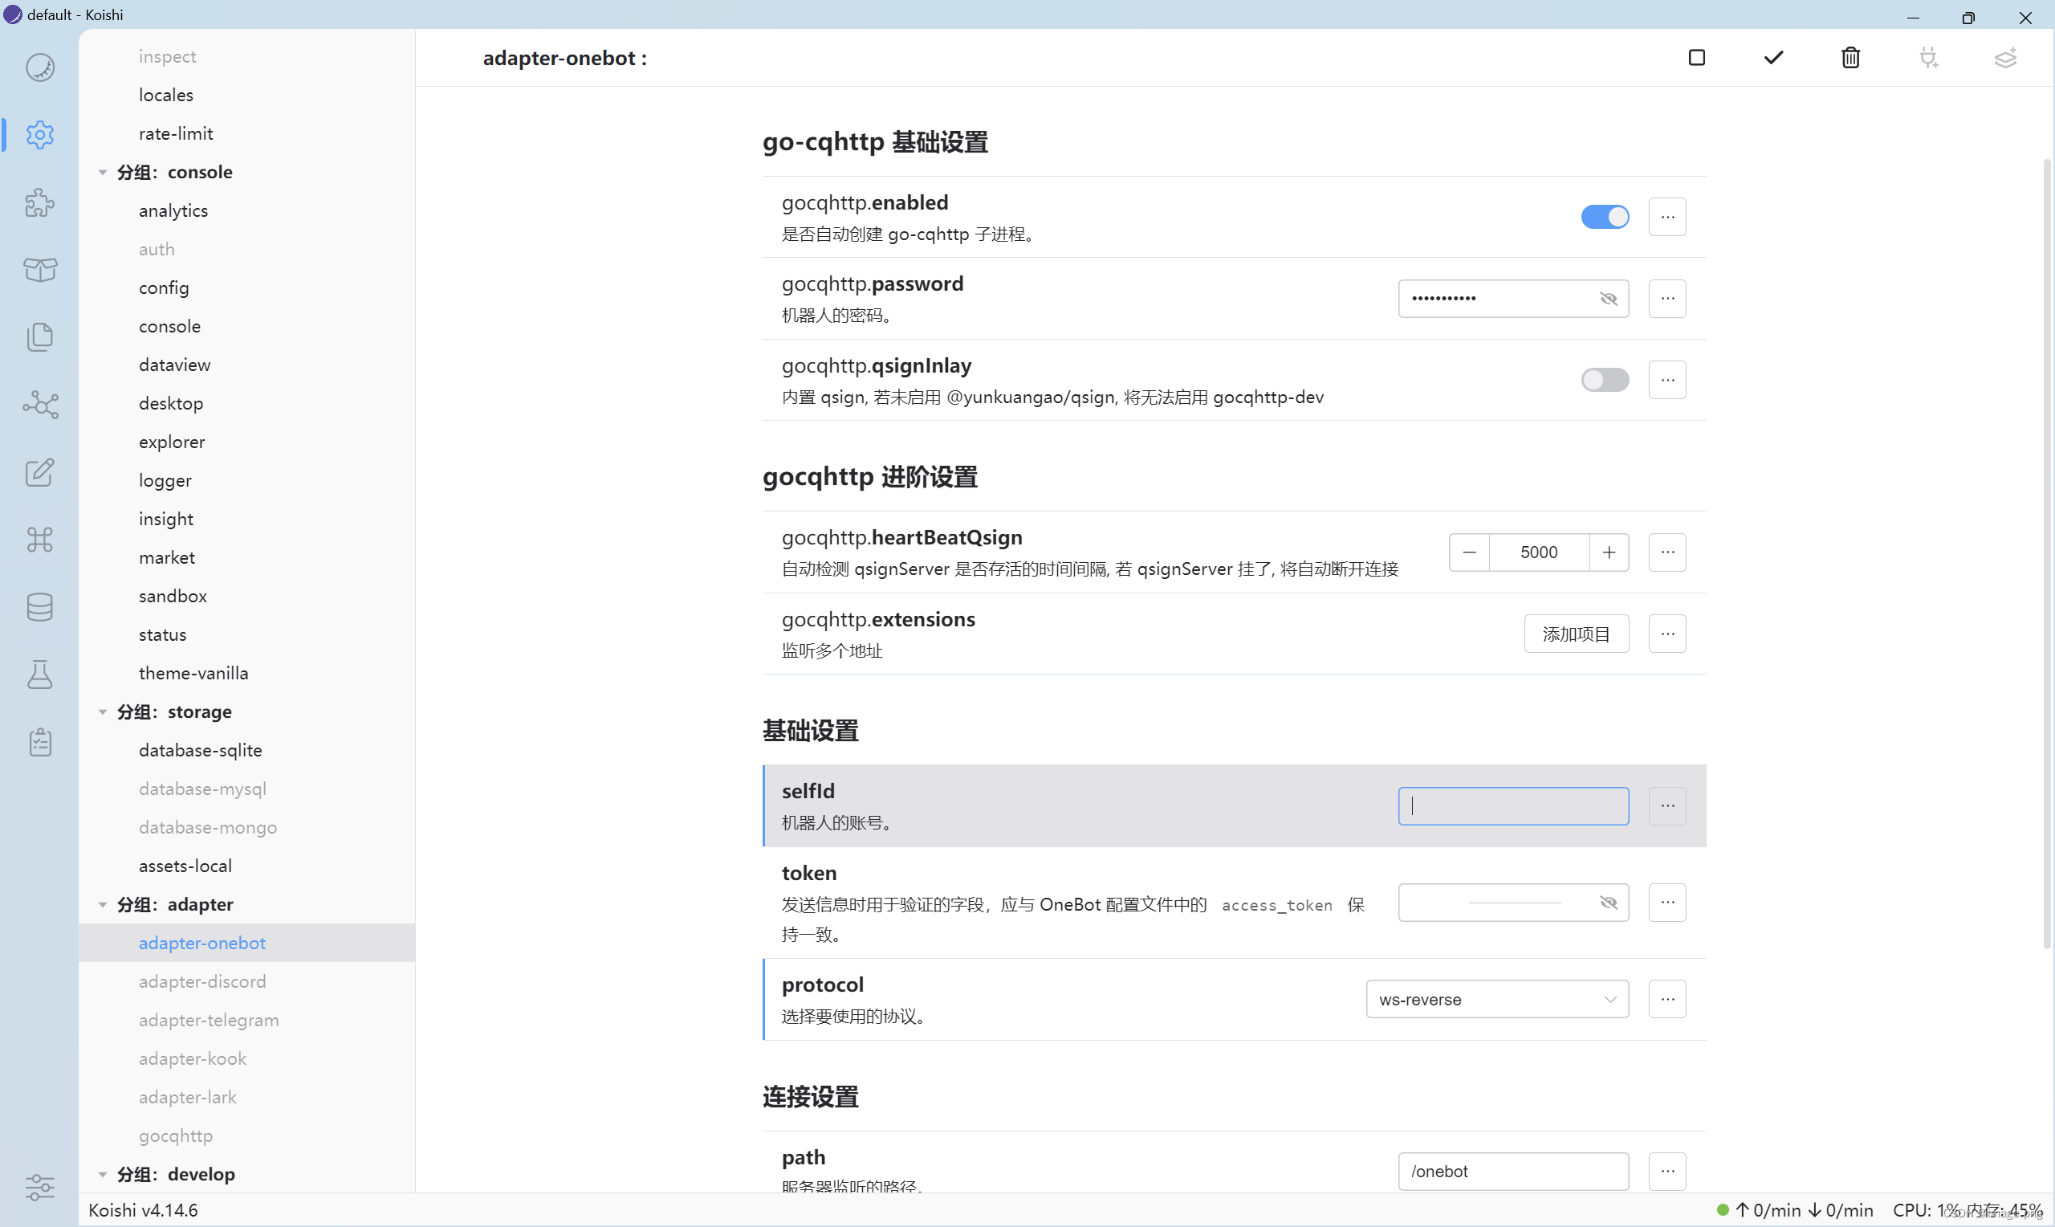The width and height of the screenshot is (2055, 1227).
Task: Open the dependency graph icon in sidebar
Action: [39, 404]
